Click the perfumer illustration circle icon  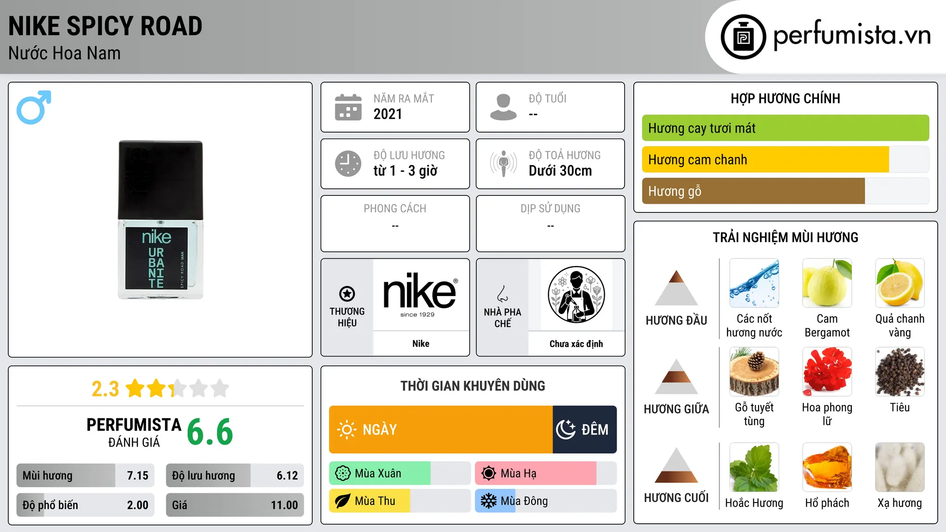coord(576,295)
